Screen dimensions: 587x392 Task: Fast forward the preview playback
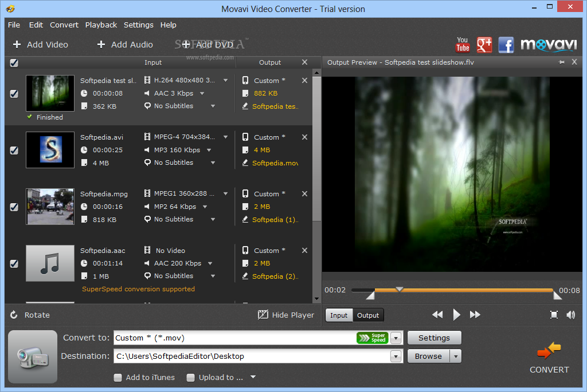pos(475,315)
